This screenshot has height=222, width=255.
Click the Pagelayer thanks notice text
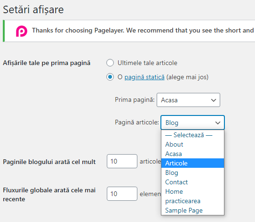pos(143,31)
